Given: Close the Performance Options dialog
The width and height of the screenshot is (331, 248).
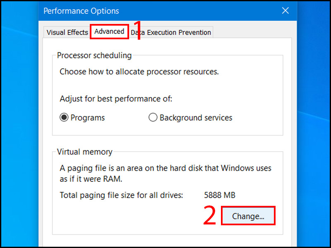Looking at the screenshot, I should [x=285, y=11].
